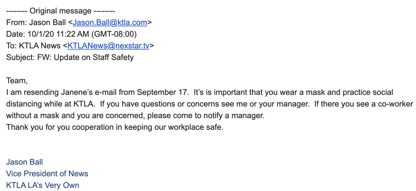The width and height of the screenshot is (416, 191).
Task: Click the 'Original message' header line
Action: tap(60, 11)
